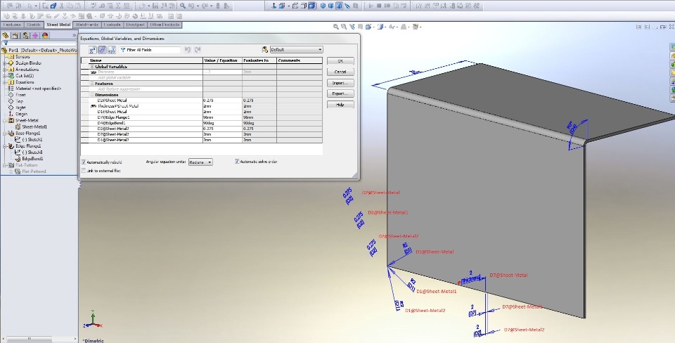This screenshot has width=675, height=343.
Task: Click the Cut scissors icon in top toolbar
Action: (62, 6)
